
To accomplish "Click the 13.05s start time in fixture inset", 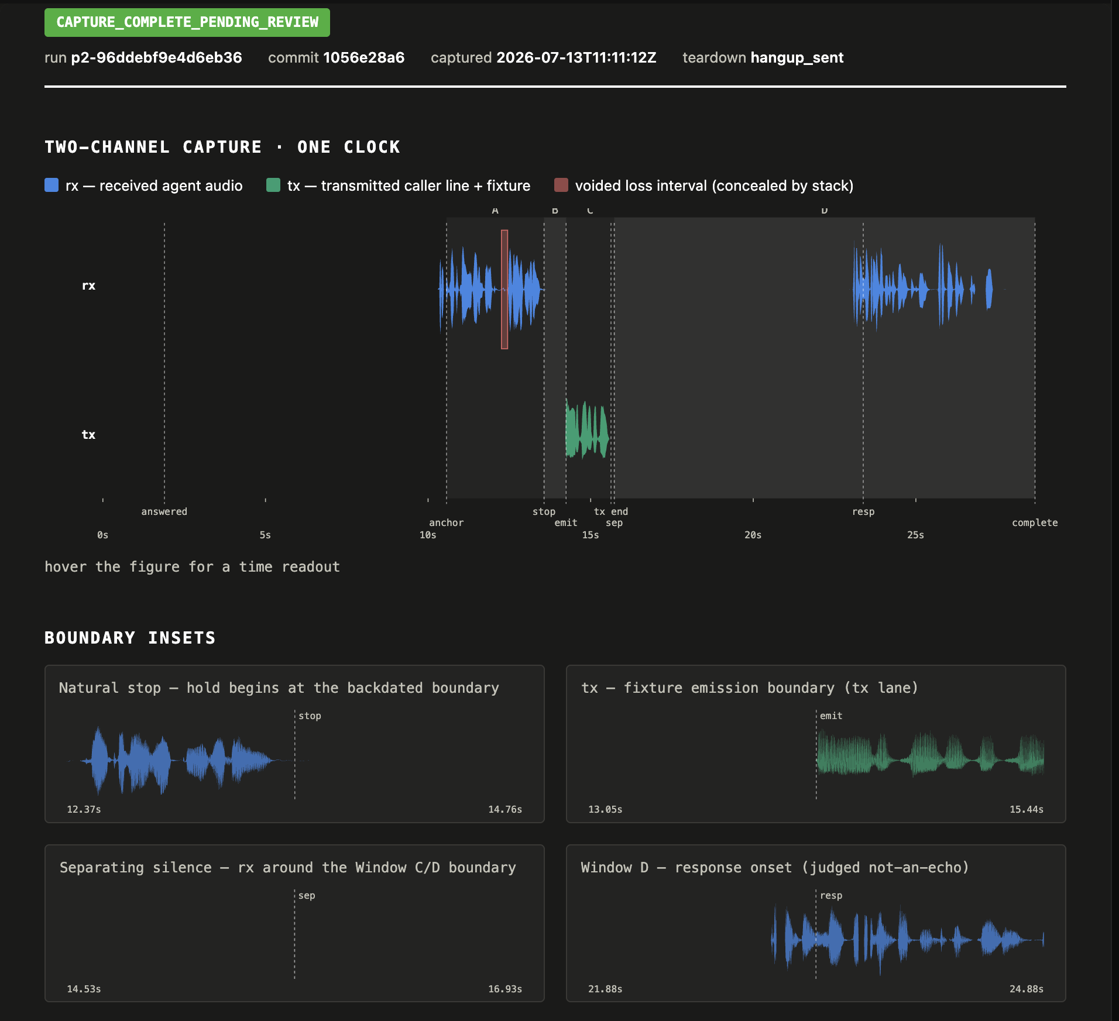I will point(605,809).
